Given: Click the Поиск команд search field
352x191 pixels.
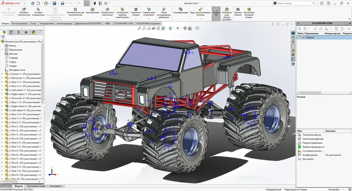Looking at the screenshot, I should pos(294,3).
